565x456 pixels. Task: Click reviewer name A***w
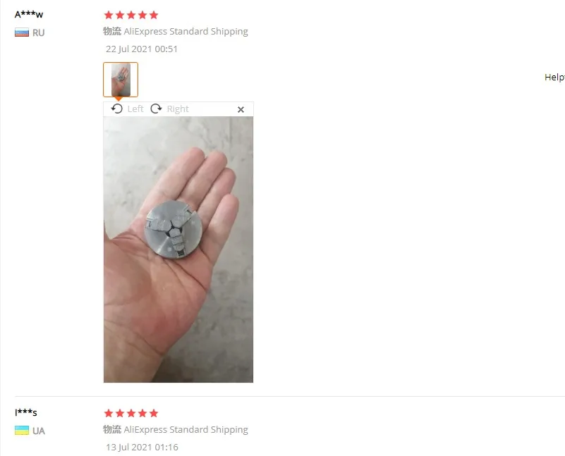tap(29, 15)
